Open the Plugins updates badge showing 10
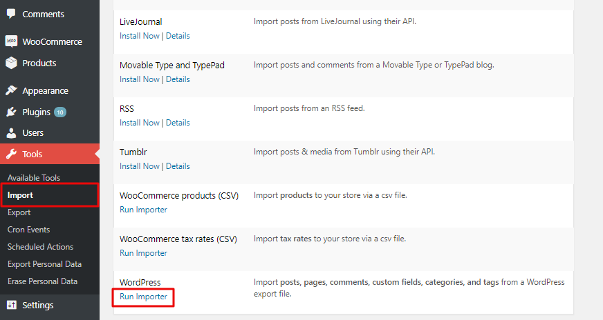 click(x=60, y=112)
